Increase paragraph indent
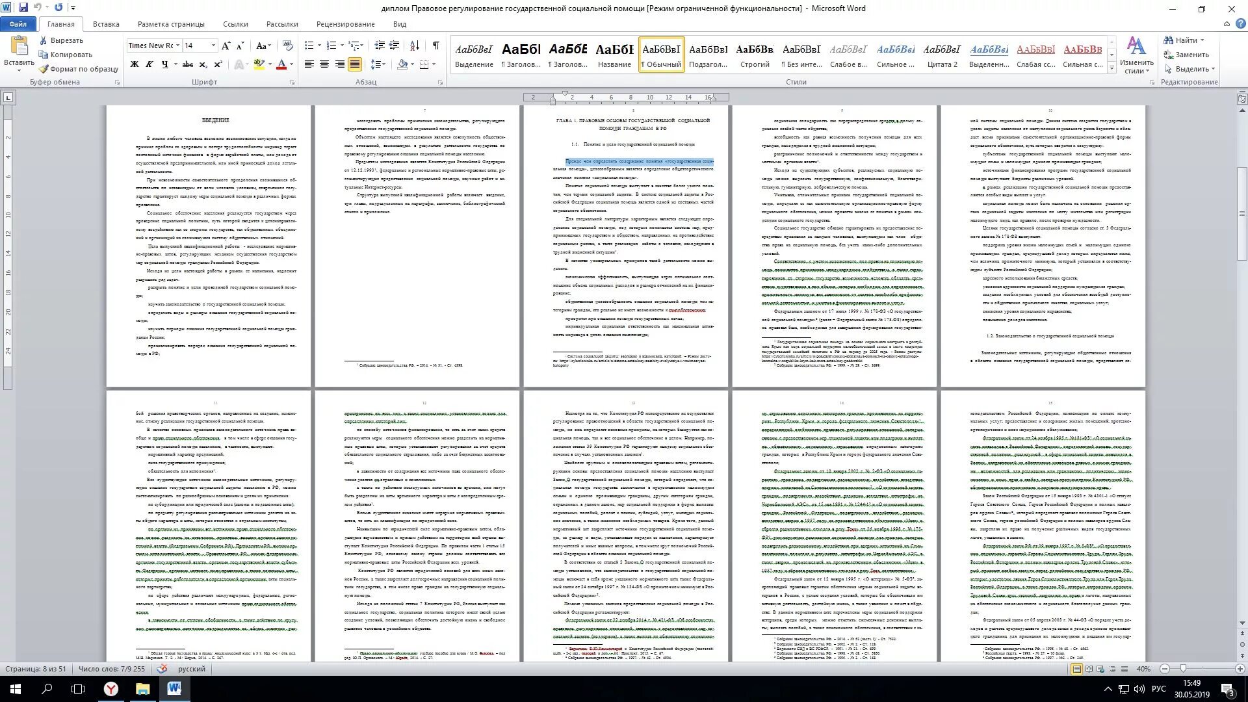Screen dimensions: 1248x702 395,45
